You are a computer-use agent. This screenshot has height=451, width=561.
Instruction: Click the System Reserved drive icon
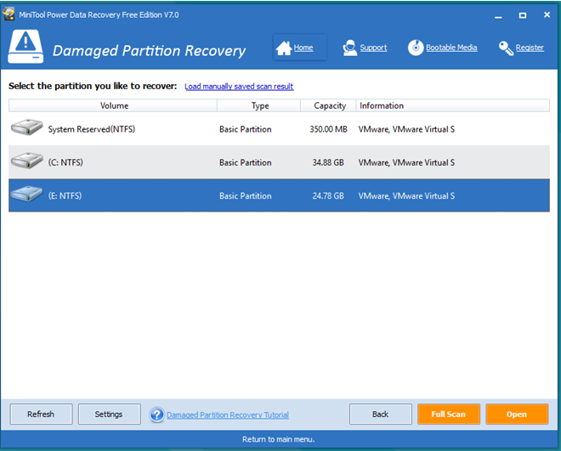[x=27, y=127]
